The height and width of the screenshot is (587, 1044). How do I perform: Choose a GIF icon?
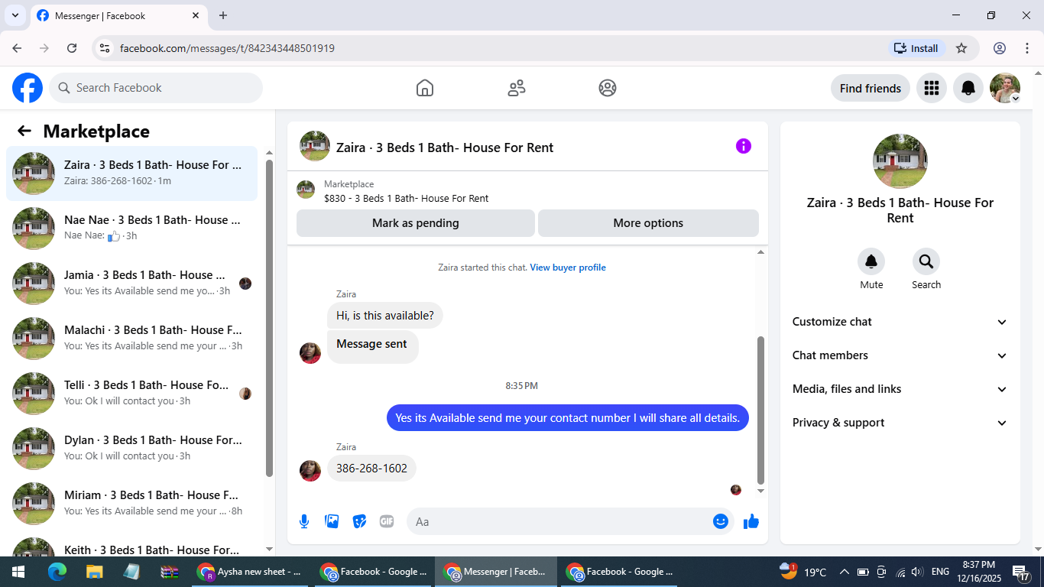[387, 521]
